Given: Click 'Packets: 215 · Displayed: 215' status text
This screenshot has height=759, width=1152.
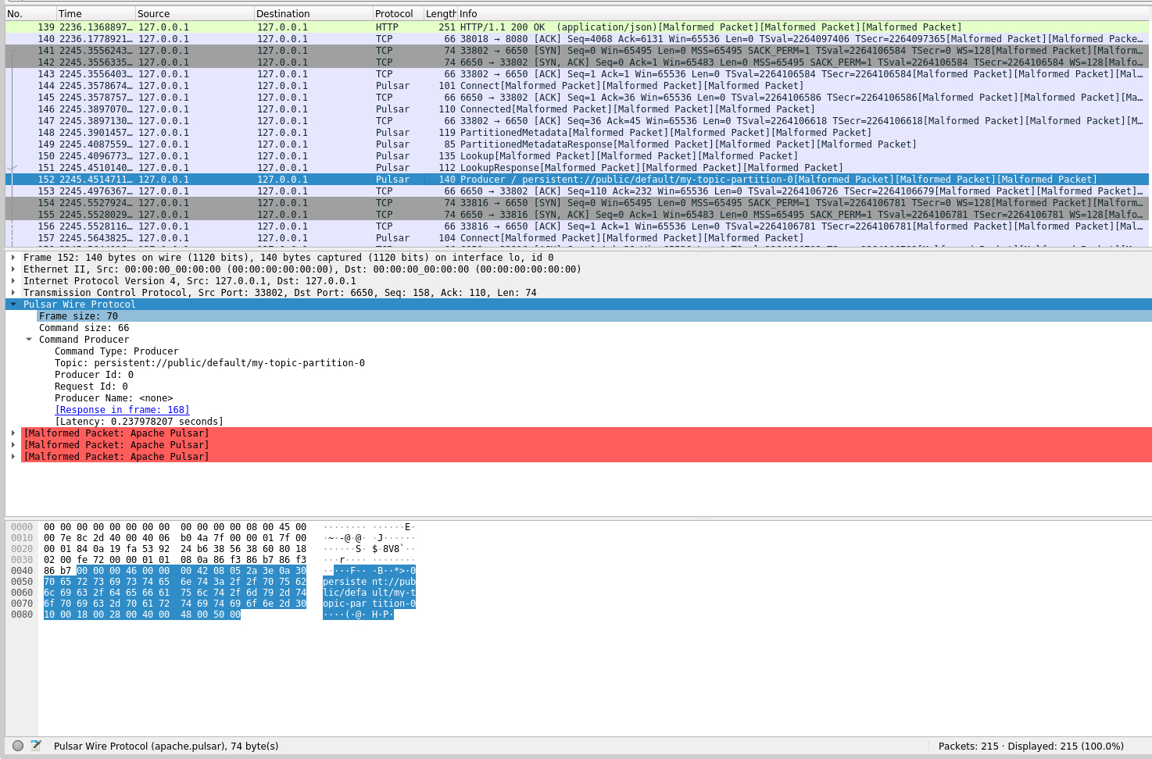Looking at the screenshot, I should point(1031,746).
